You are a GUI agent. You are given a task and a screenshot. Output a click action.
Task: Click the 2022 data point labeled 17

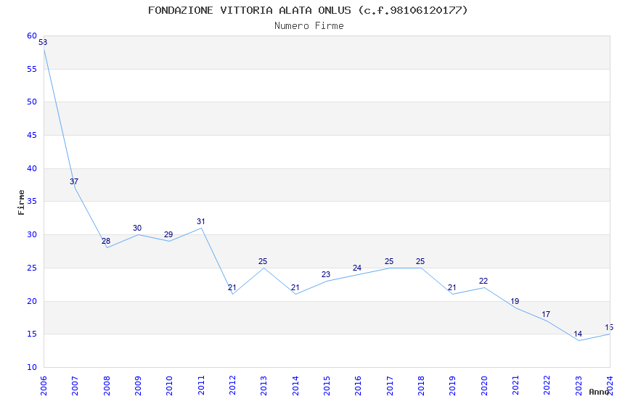pos(547,321)
